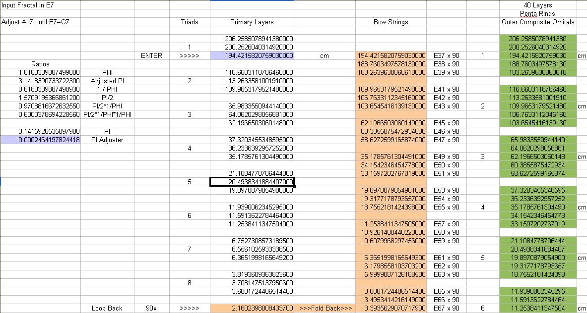Select the blue input cell next to ENTER
The width and height of the screenshot is (587, 313).
pyautogui.click(x=252, y=55)
